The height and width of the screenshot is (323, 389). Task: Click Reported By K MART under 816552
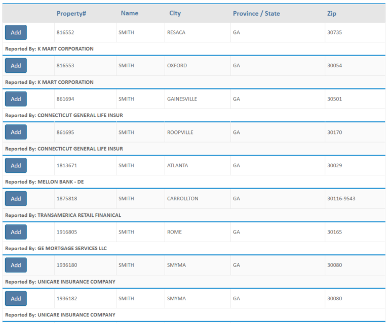click(49, 49)
